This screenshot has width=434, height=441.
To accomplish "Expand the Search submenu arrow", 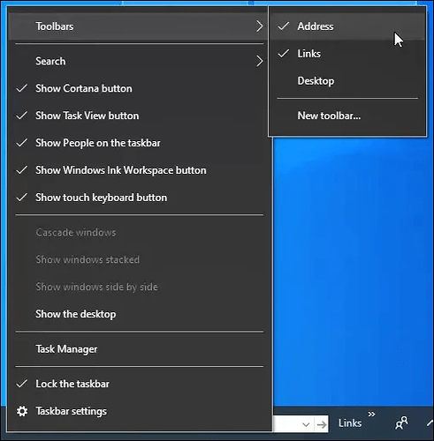I will click(x=259, y=61).
